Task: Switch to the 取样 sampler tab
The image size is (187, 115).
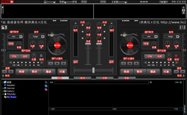Action: coord(83,78)
